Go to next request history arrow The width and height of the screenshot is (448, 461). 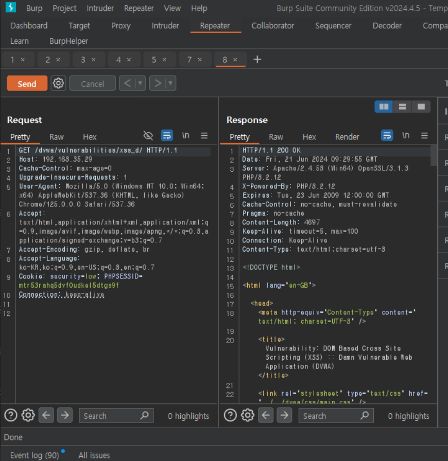158,83
